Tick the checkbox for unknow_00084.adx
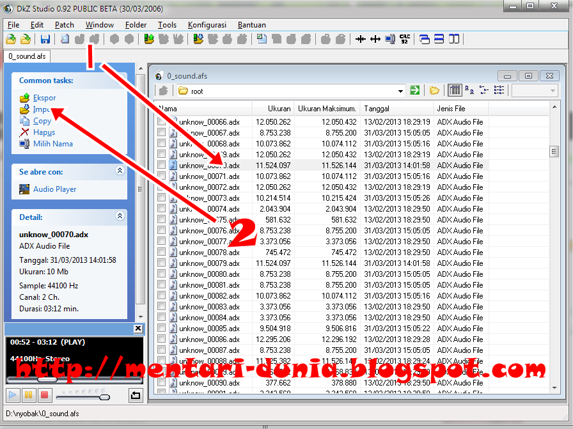Image resolution: width=573 pixels, height=429 pixels. pyautogui.click(x=161, y=317)
